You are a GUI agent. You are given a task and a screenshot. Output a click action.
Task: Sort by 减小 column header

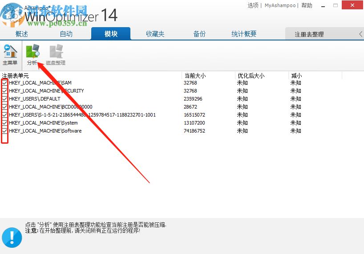click(x=296, y=76)
